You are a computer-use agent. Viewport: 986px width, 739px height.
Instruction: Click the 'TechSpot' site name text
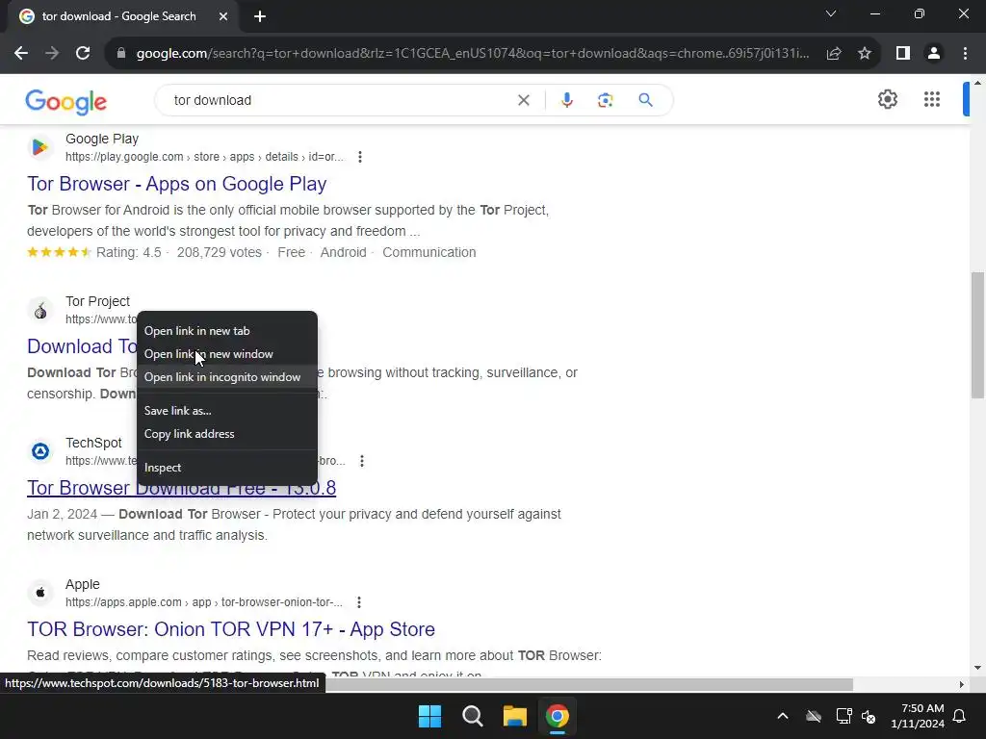pyautogui.click(x=93, y=443)
